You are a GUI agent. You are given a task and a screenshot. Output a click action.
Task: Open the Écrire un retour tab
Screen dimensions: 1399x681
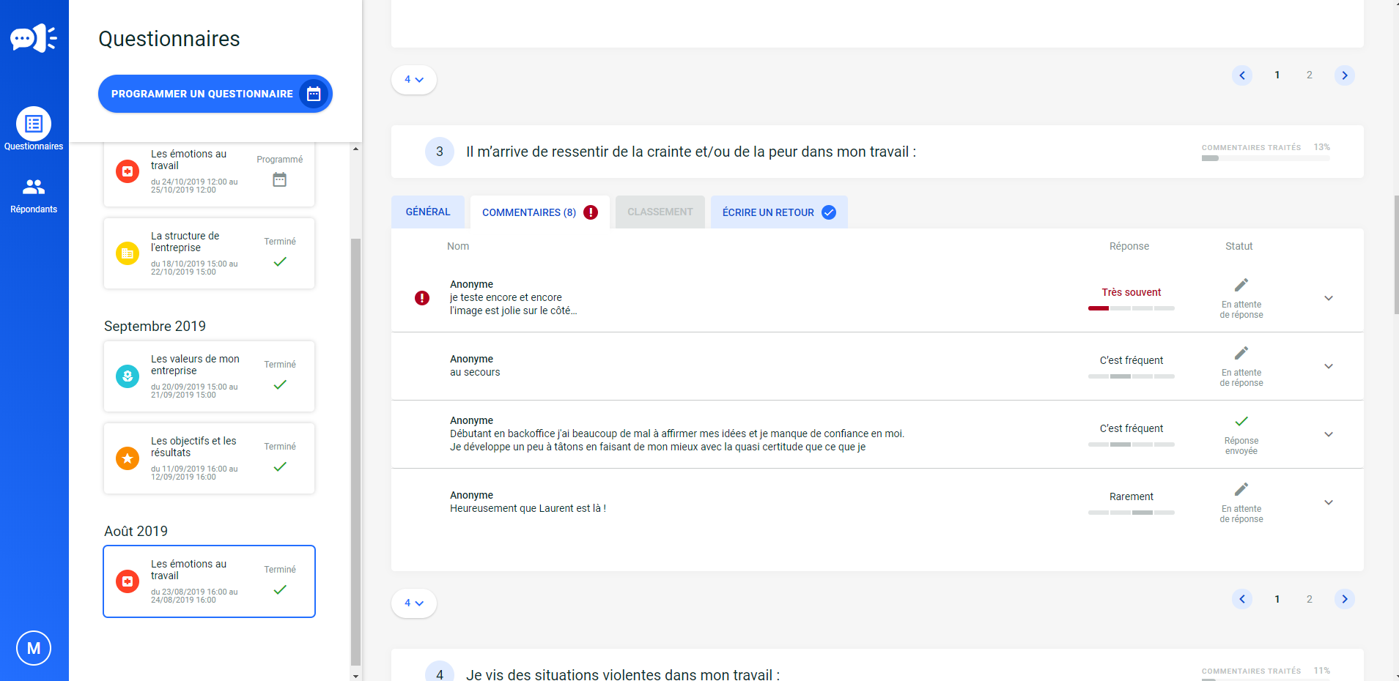pos(779,212)
